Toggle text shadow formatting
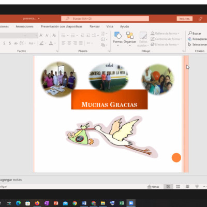207x207 pixels. click(x=10, y=43)
